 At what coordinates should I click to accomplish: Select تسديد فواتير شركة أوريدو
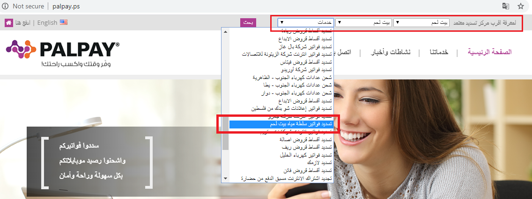point(281,70)
